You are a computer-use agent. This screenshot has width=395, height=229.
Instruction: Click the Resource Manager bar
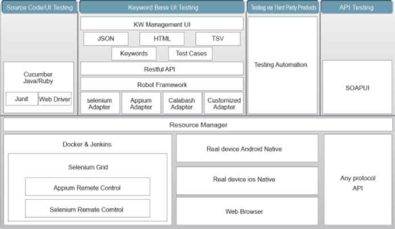pyautogui.click(x=198, y=125)
